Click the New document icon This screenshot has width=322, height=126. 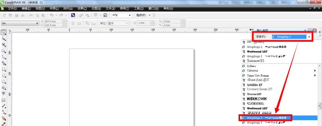click(x=4, y=15)
